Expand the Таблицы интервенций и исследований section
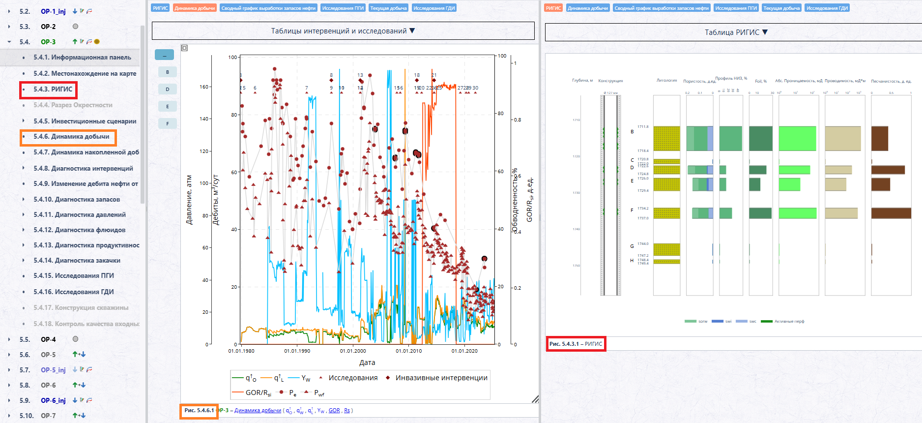Screen dimensions: 922x423 pyautogui.click(x=343, y=30)
